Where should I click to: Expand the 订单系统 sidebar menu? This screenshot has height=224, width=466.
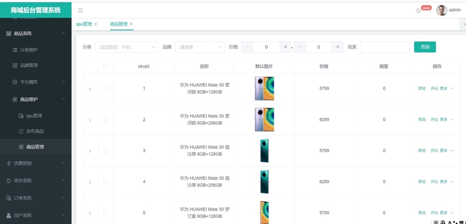tap(36, 198)
